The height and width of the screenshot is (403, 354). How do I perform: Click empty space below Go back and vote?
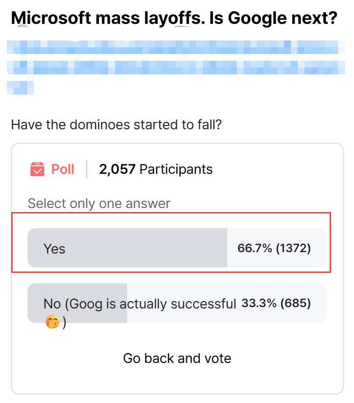tap(177, 380)
